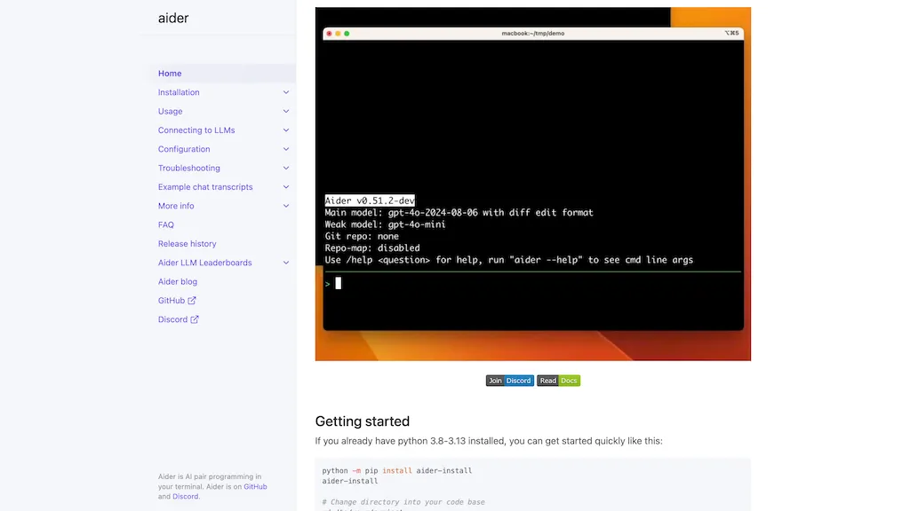910x511 pixels.
Task: Open the Release history page
Action: point(187,244)
